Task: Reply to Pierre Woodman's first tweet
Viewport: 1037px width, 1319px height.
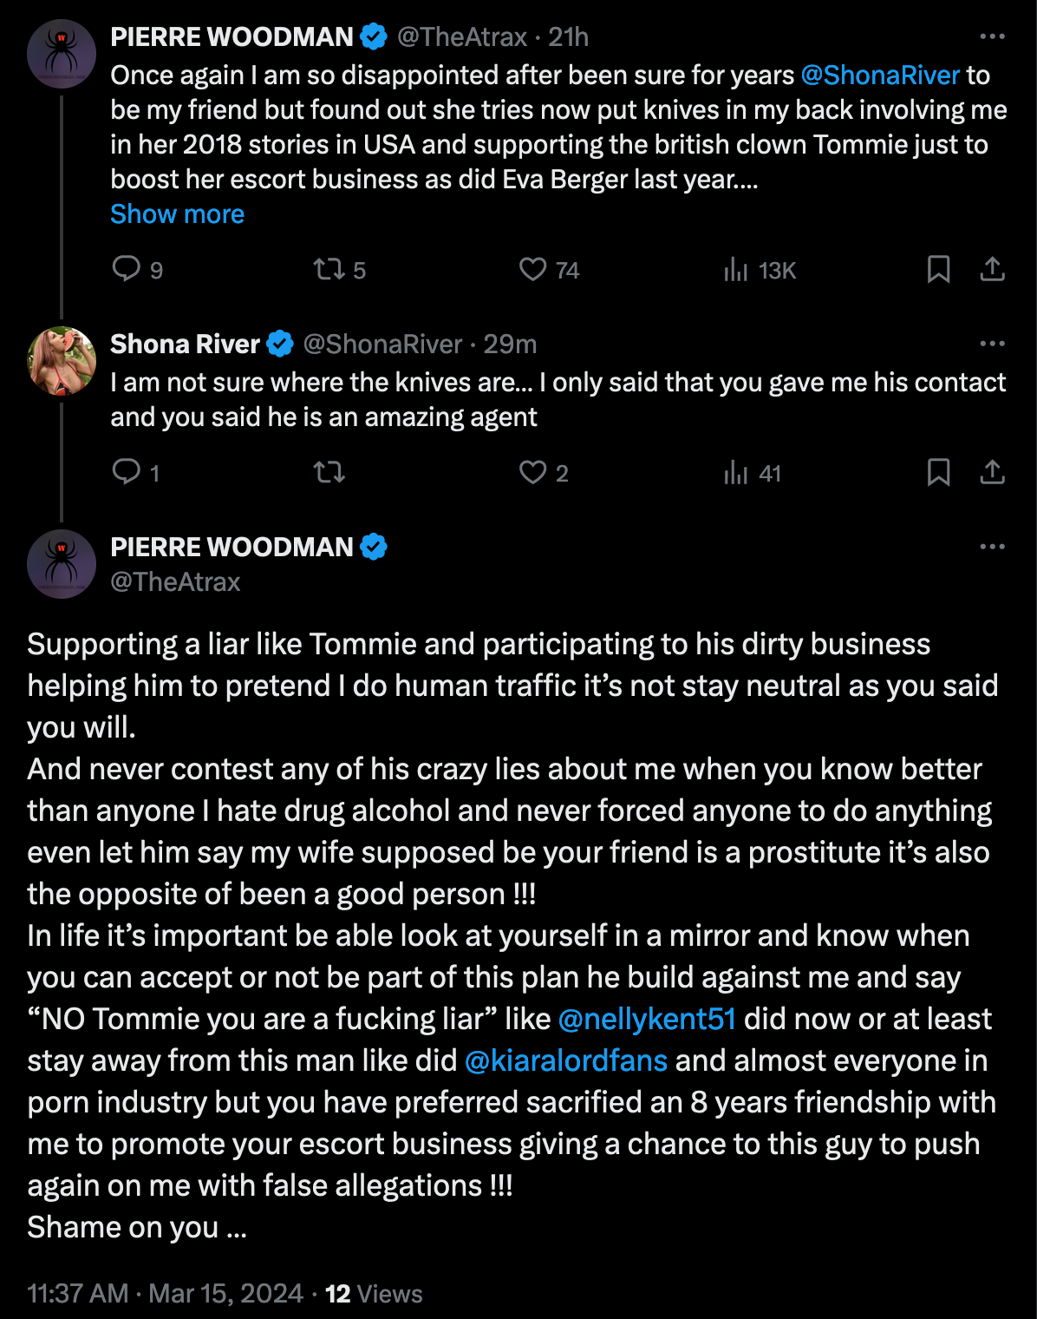Action: [x=127, y=269]
